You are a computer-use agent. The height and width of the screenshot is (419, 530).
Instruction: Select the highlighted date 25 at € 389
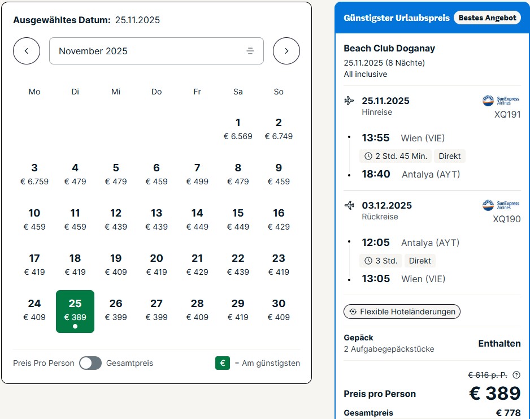75,312
